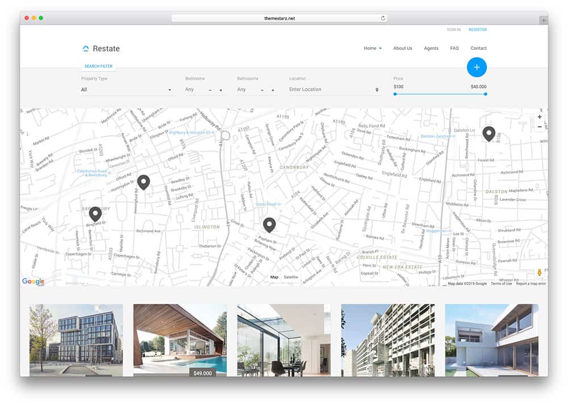Image resolution: width=568 pixels, height=405 pixels.
Task: Click the Home menu item
Action: pyautogui.click(x=370, y=48)
